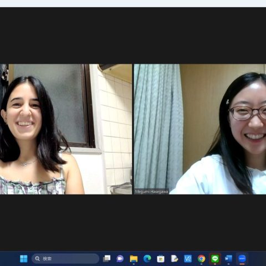The image size is (266, 266).
Task: Open Task View from the taskbar
Action: point(106,259)
